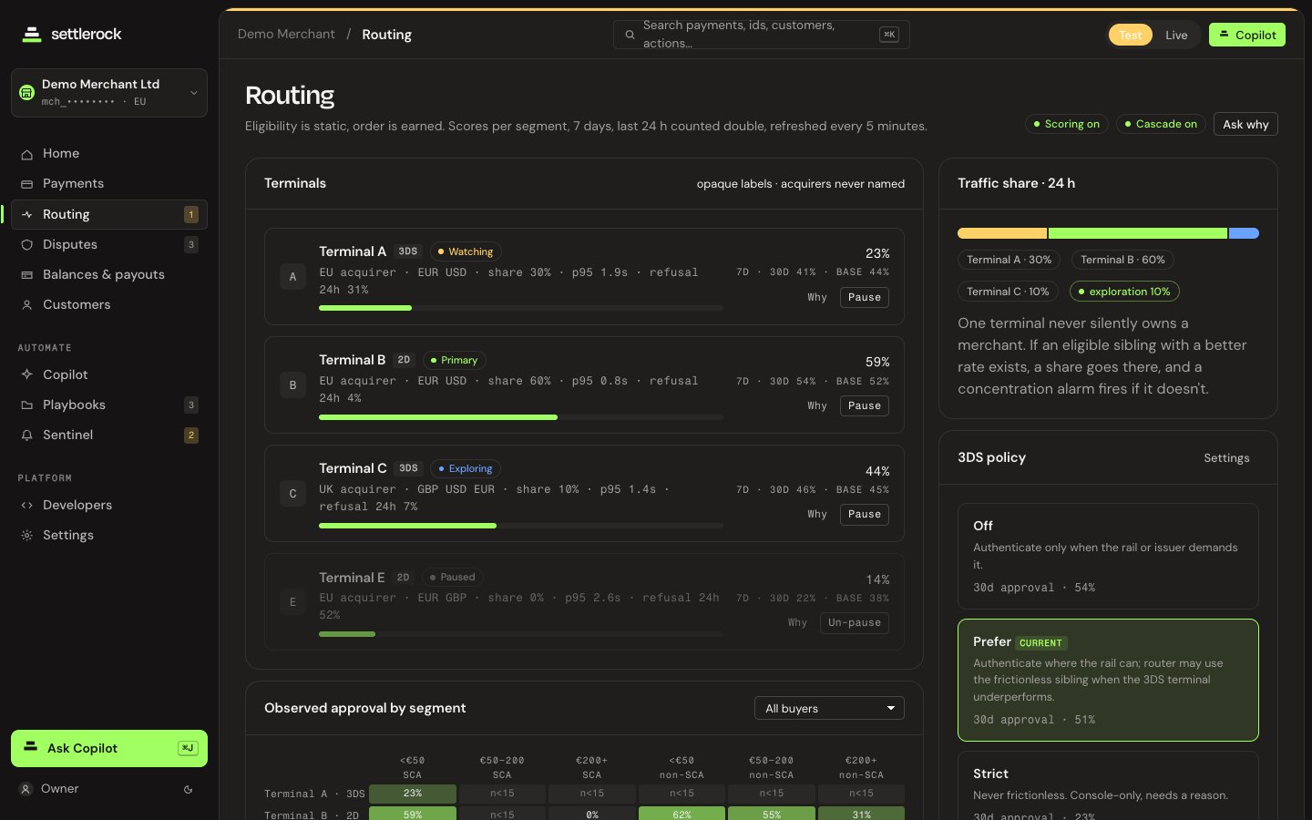Open the All buyers dropdown

tap(829, 708)
